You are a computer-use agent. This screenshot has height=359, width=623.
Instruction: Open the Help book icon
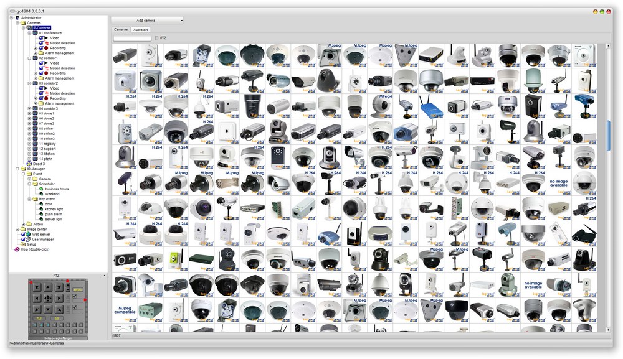point(17,249)
